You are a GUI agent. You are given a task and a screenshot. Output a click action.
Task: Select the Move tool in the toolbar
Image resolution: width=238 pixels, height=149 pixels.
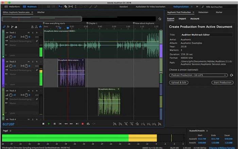(x=60, y=6)
